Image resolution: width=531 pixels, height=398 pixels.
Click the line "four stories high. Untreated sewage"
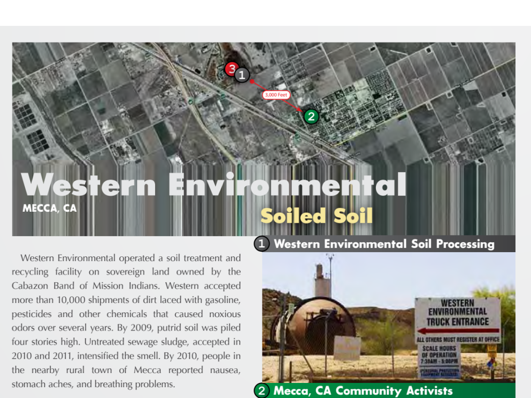pos(100,342)
